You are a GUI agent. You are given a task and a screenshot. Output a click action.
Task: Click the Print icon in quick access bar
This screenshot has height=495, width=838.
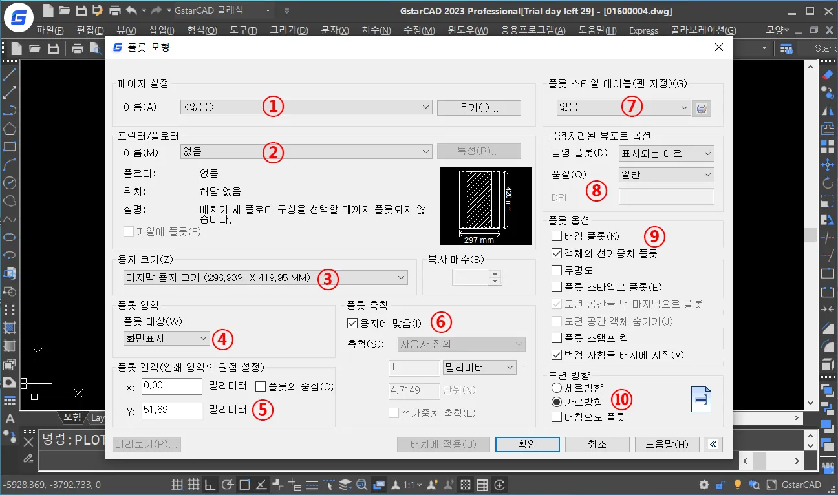click(115, 10)
